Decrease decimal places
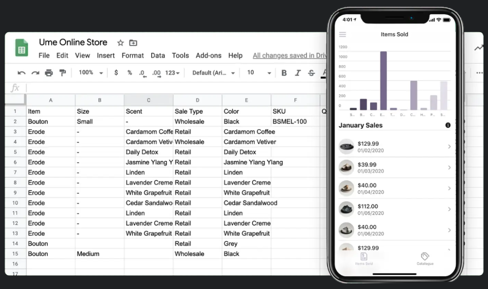Image resolution: width=488 pixels, height=289 pixels. (143, 73)
